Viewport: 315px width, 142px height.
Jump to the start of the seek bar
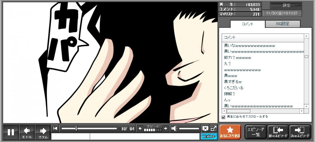click(x=55, y=128)
